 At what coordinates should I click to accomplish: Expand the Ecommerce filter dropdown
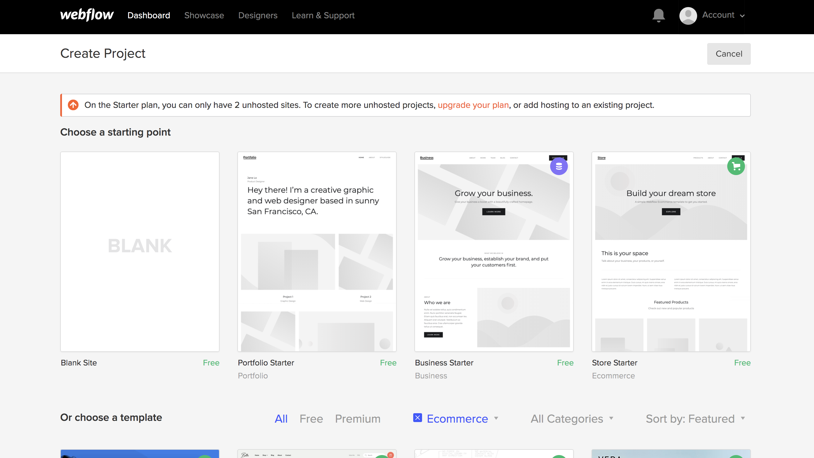pos(496,418)
